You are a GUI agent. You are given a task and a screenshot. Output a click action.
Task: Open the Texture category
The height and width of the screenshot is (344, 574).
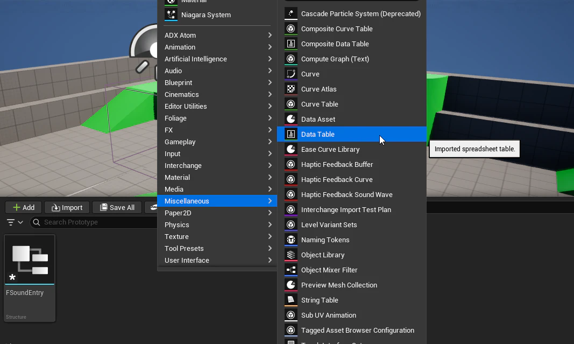coord(217,237)
